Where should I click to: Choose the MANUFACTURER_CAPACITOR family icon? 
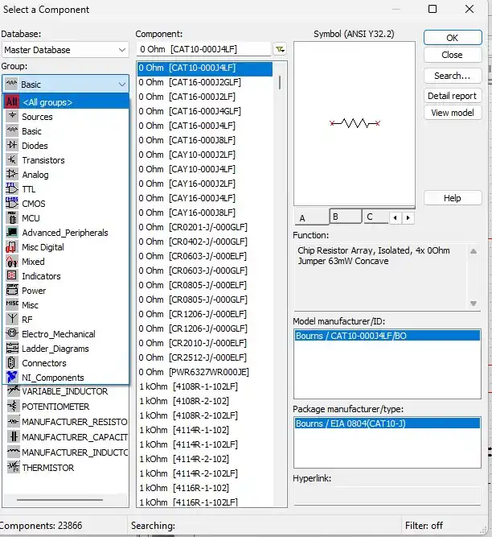[14, 436]
